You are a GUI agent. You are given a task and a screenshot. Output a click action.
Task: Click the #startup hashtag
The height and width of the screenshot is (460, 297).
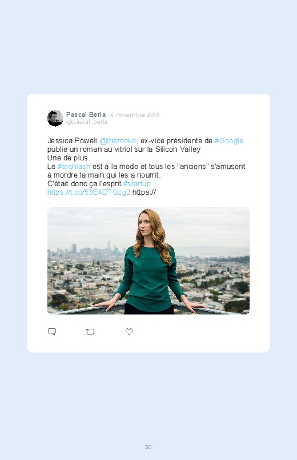point(137,184)
